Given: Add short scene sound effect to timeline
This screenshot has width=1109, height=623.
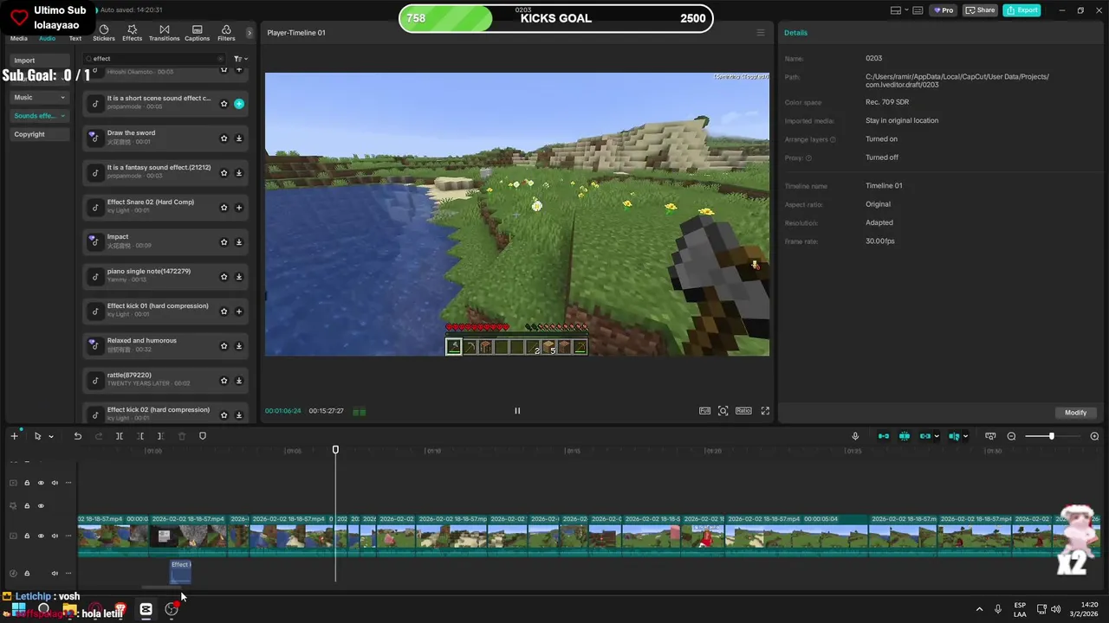Looking at the screenshot, I should [239, 104].
